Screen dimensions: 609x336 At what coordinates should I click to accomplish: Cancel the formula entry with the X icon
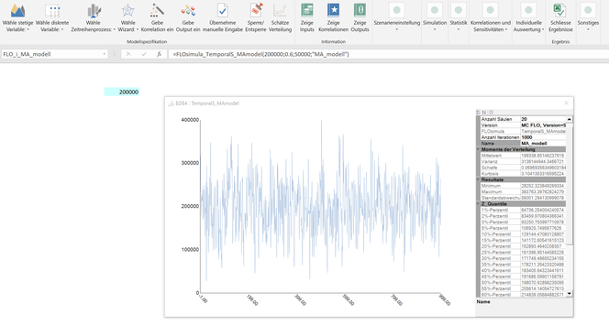click(x=128, y=54)
